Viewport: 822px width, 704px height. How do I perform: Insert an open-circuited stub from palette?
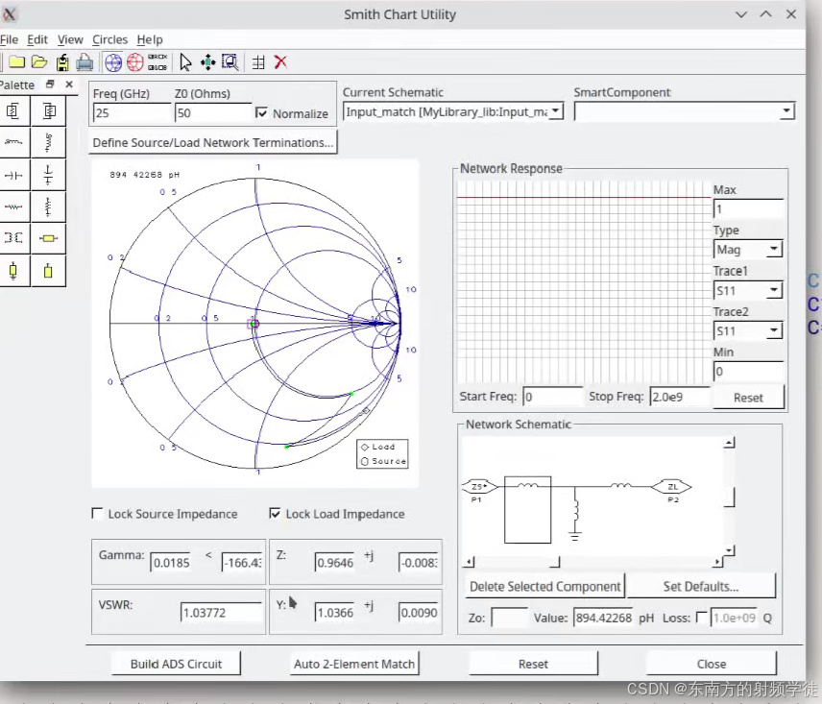click(48, 271)
